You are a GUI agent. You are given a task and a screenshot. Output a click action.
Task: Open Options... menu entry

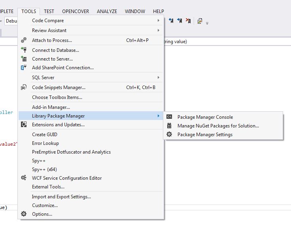pos(91,214)
